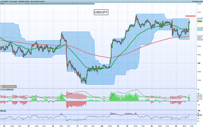The height and width of the screenshot is (127, 203).
Task: Click the 110.2 price axis label
Action: (x=199, y=12)
